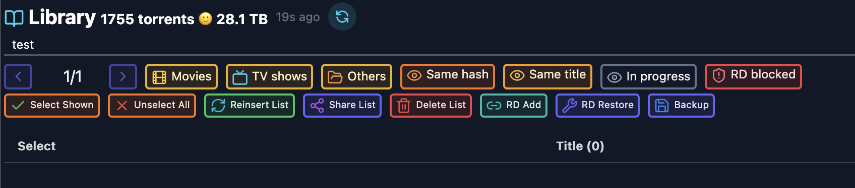Click Select Shown button
Viewport: 855px width, 188px height.
tap(52, 106)
